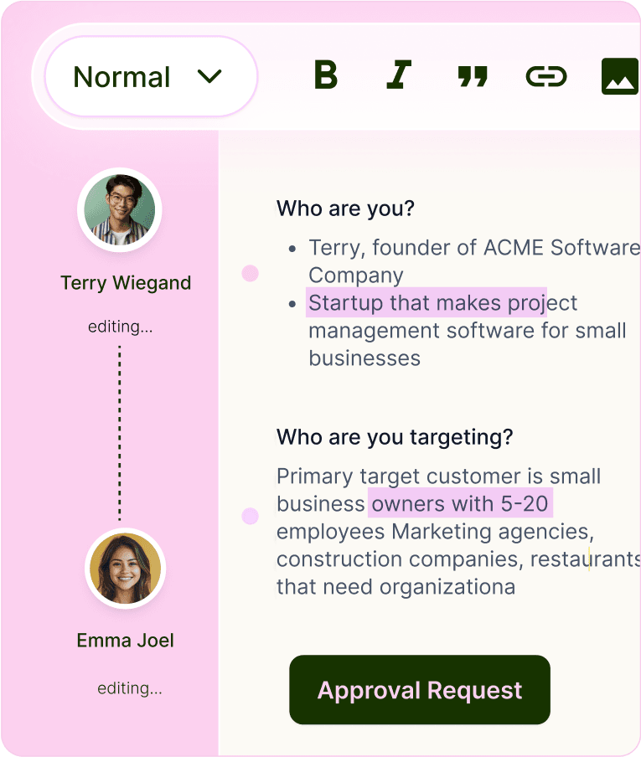Image resolution: width=641 pixels, height=757 pixels.
Task: Click the name Emma Joel
Action: [x=125, y=641]
